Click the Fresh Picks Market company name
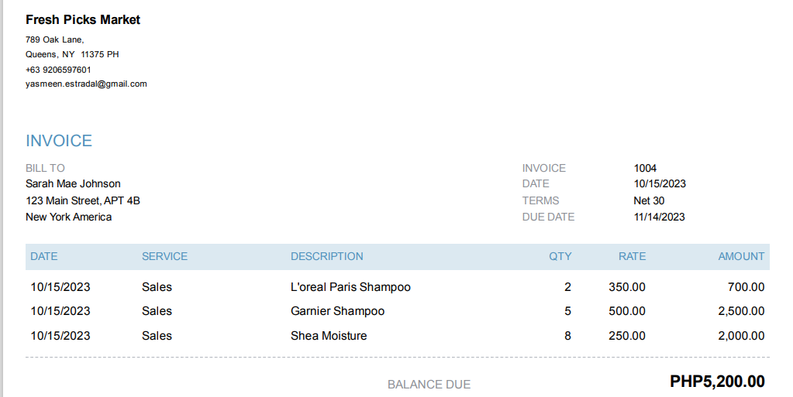793x397 pixels. [x=83, y=20]
